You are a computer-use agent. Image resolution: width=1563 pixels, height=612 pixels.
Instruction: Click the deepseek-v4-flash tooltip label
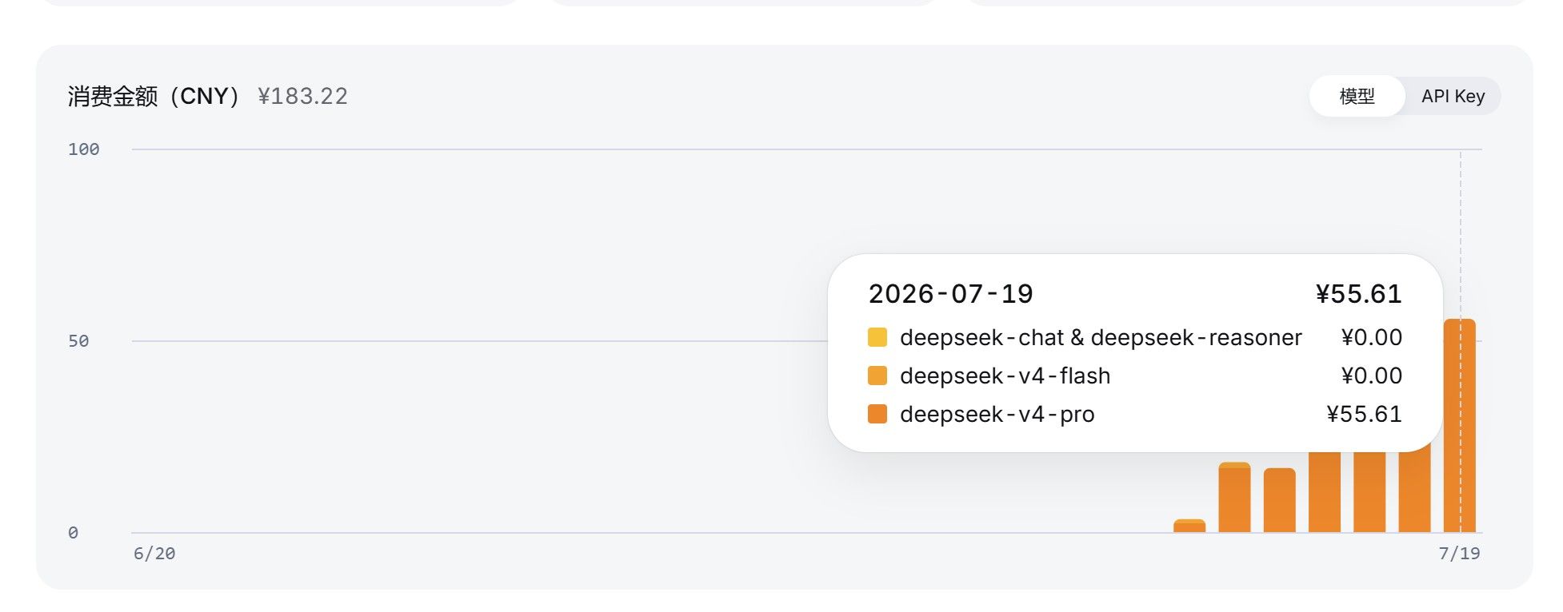(x=1005, y=376)
